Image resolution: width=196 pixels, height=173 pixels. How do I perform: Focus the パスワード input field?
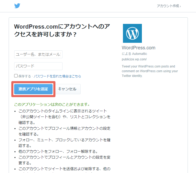pyautogui.click(x=38, y=66)
